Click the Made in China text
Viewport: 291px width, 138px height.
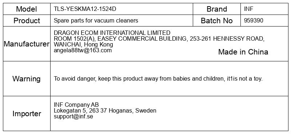click(243, 52)
